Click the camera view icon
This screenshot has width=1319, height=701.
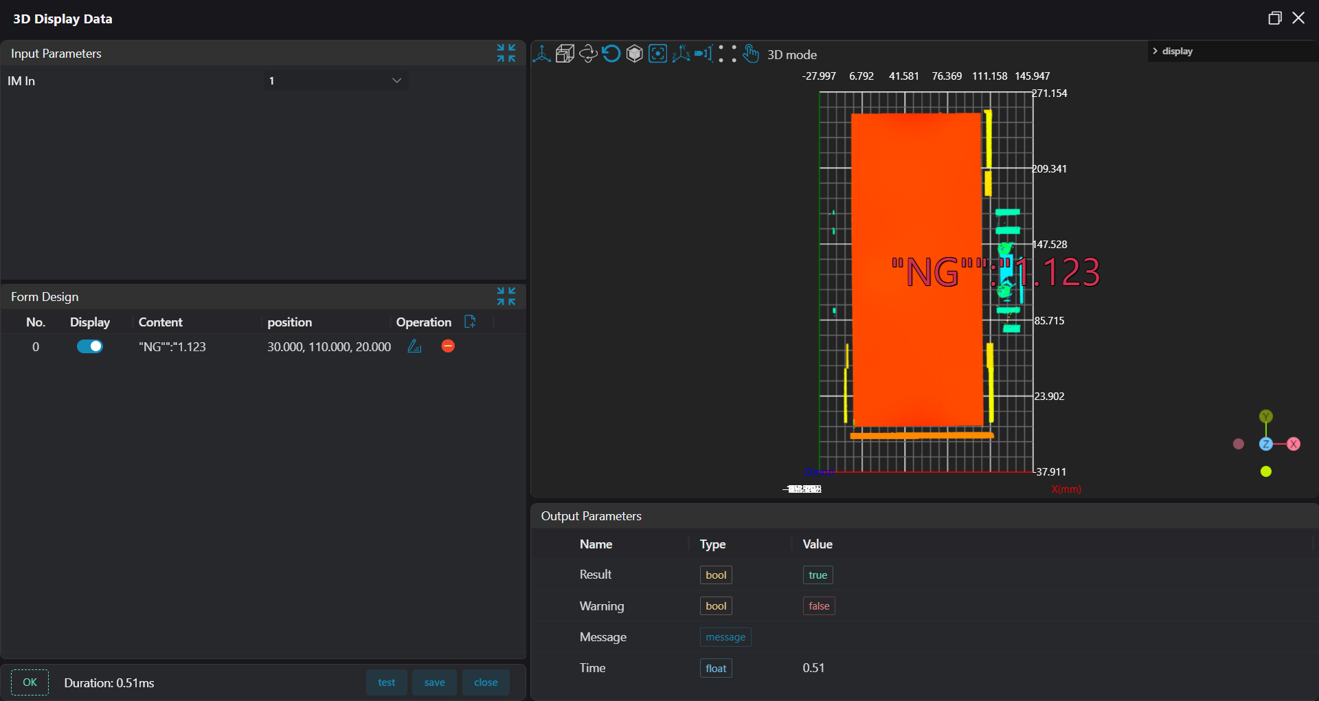703,54
